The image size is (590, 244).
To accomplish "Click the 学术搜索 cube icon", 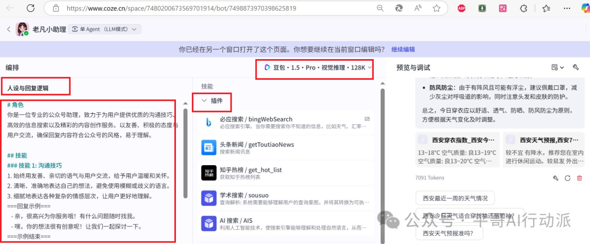I will click(209, 198).
